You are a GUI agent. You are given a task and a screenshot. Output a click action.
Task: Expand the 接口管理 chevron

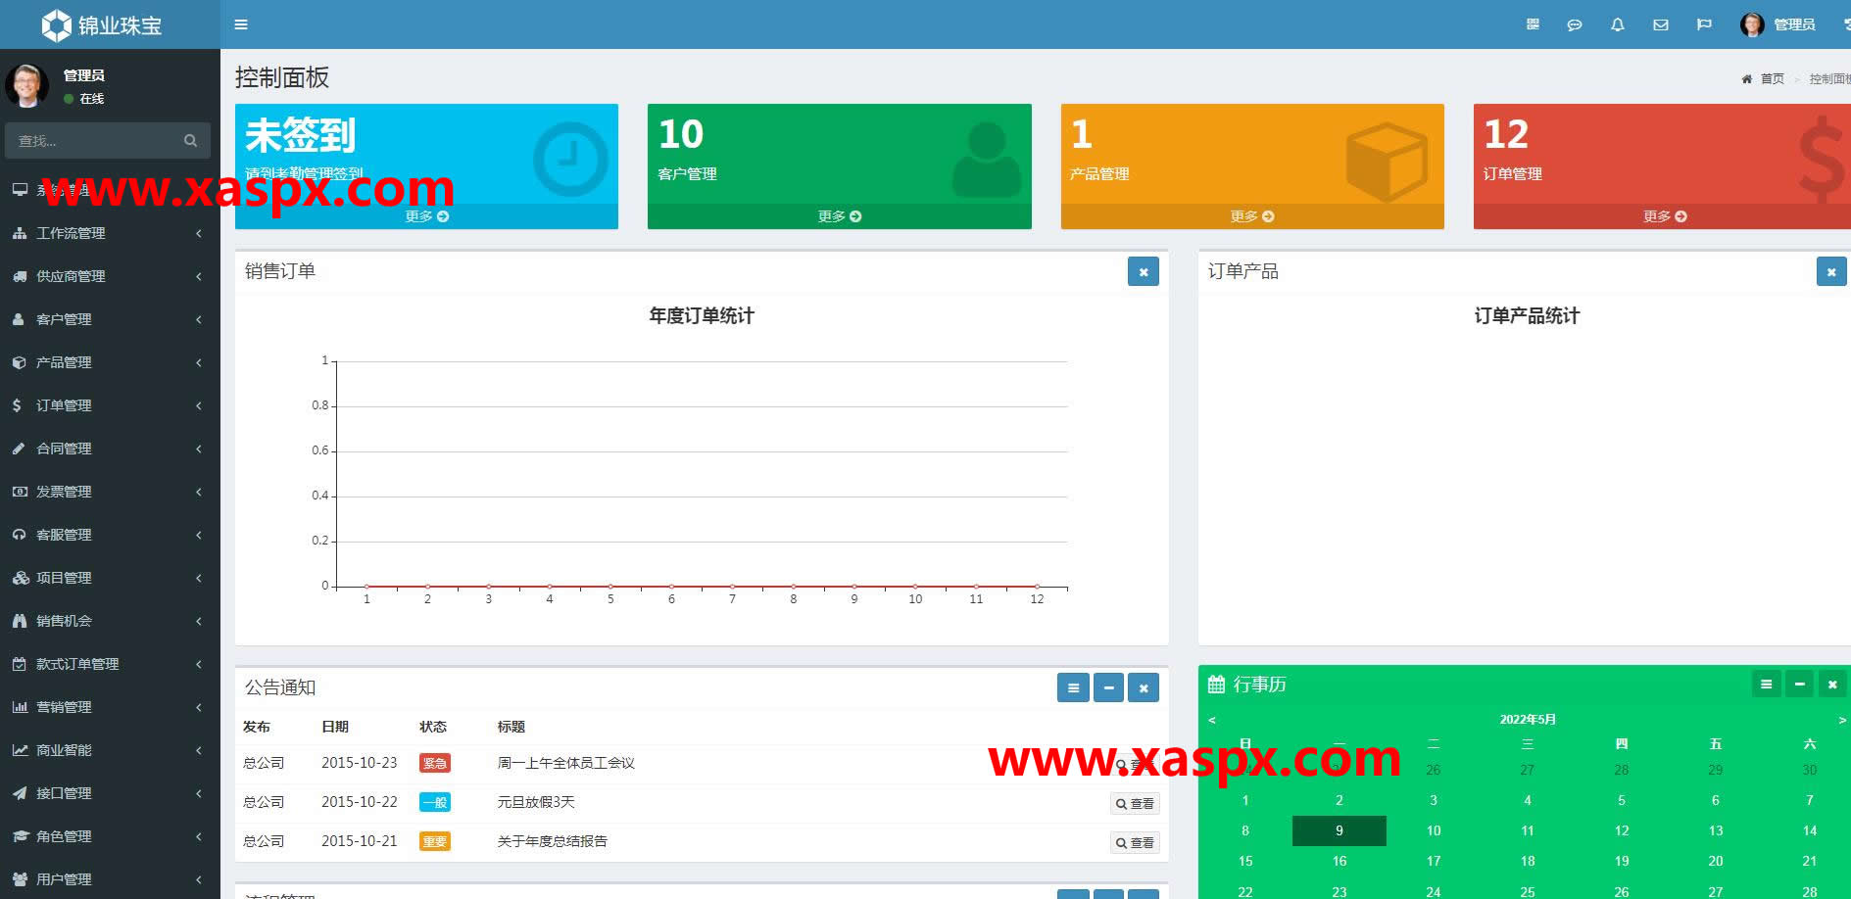(x=199, y=793)
